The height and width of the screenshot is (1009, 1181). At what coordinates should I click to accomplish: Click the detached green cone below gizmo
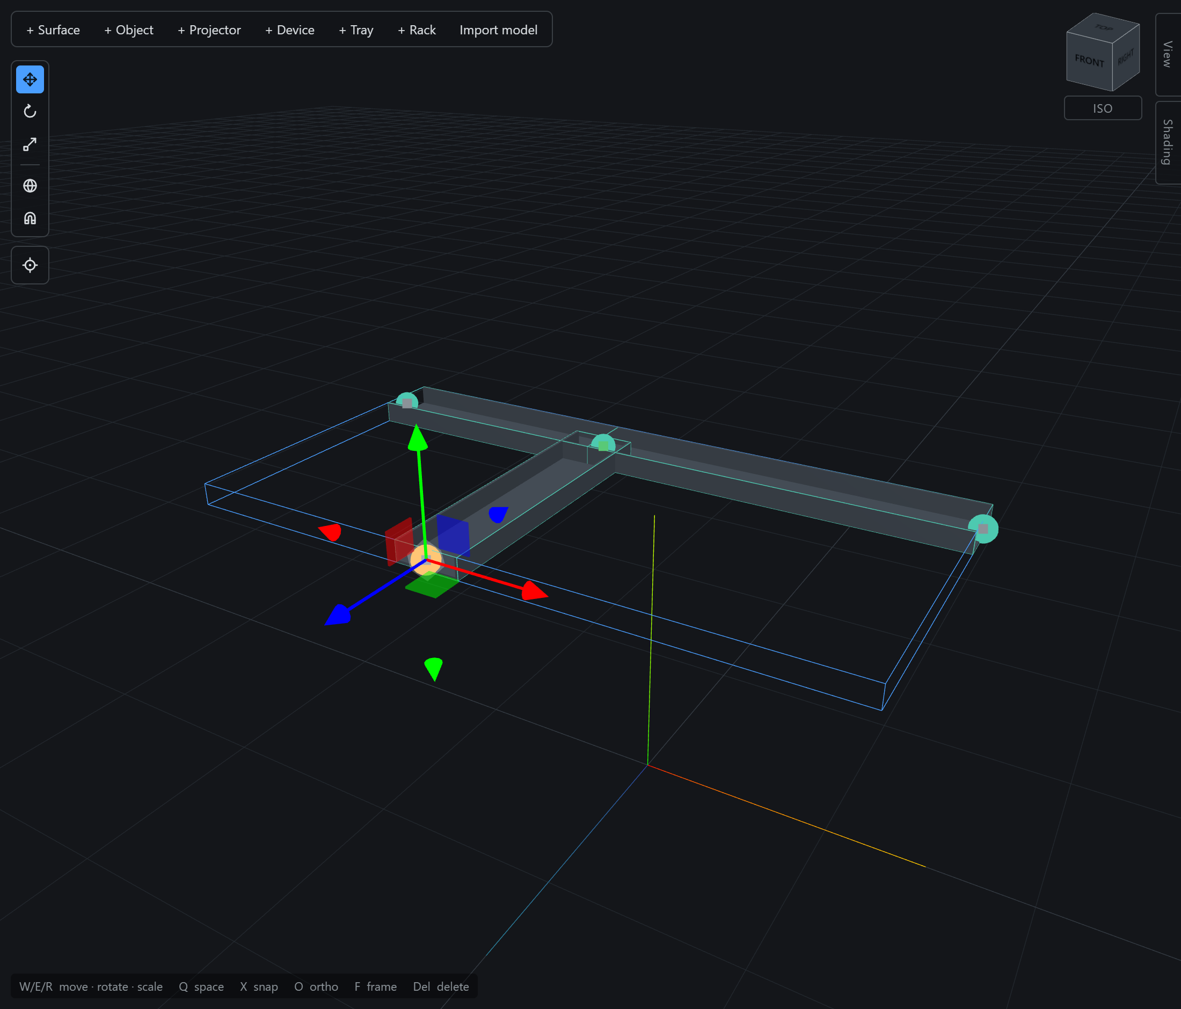coord(434,669)
